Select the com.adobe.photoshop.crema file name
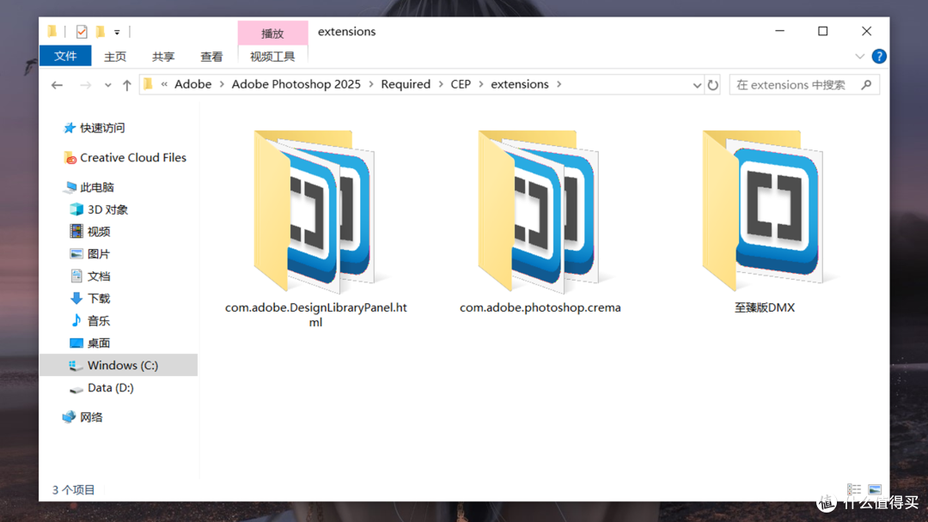Screen dimensions: 928x522 point(540,307)
